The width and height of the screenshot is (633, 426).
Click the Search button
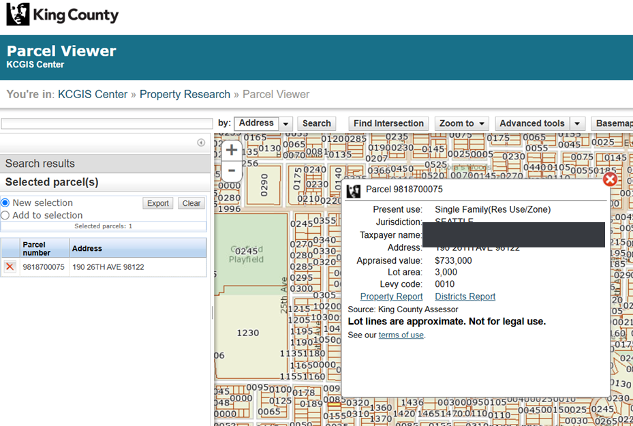coord(316,123)
